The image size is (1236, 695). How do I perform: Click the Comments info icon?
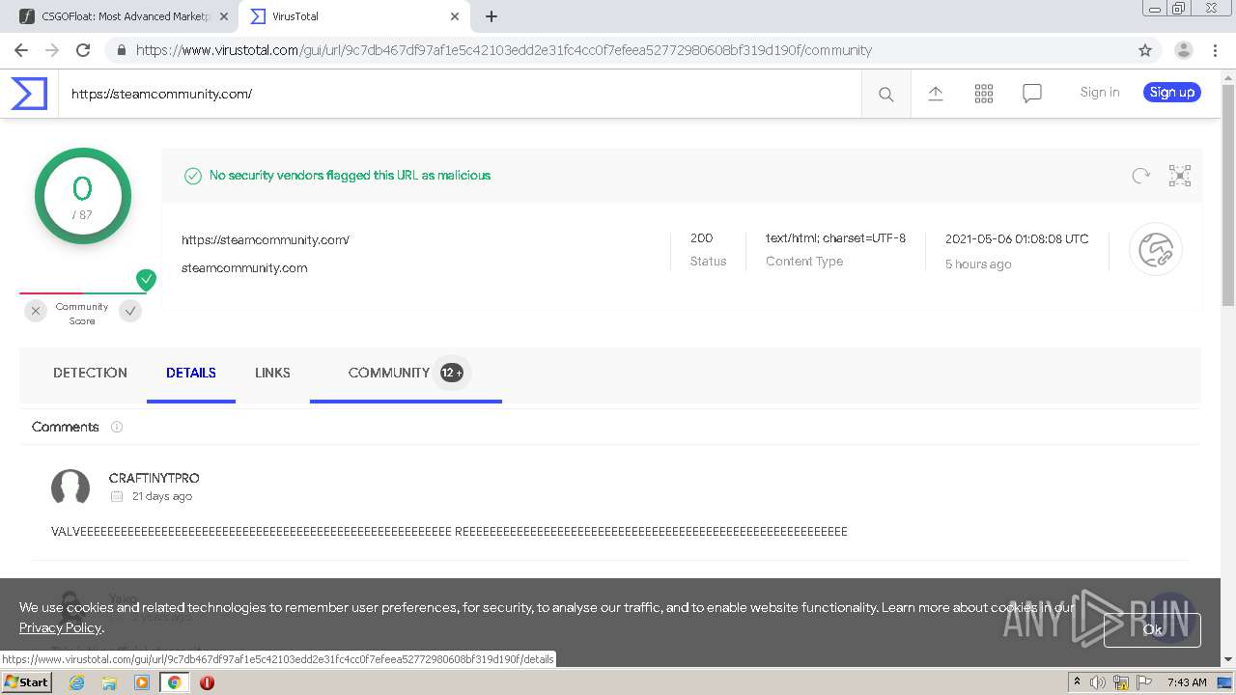(117, 427)
